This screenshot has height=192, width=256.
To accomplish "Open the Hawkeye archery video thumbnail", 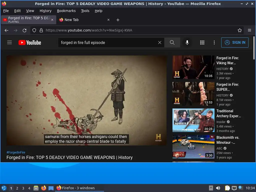I will point(193,120).
